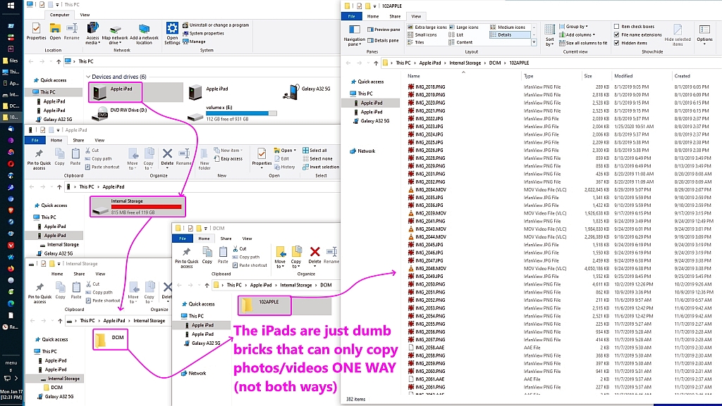Open Computer tab in This PC window
Viewport: 722px width, 406px height.
tap(59, 15)
